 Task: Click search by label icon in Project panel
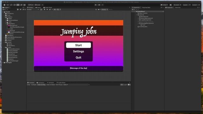pos(21,9)
